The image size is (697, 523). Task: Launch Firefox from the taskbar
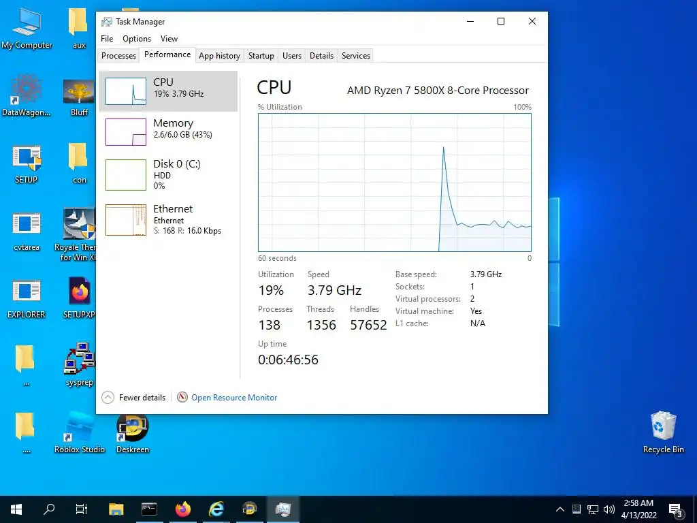click(x=182, y=509)
